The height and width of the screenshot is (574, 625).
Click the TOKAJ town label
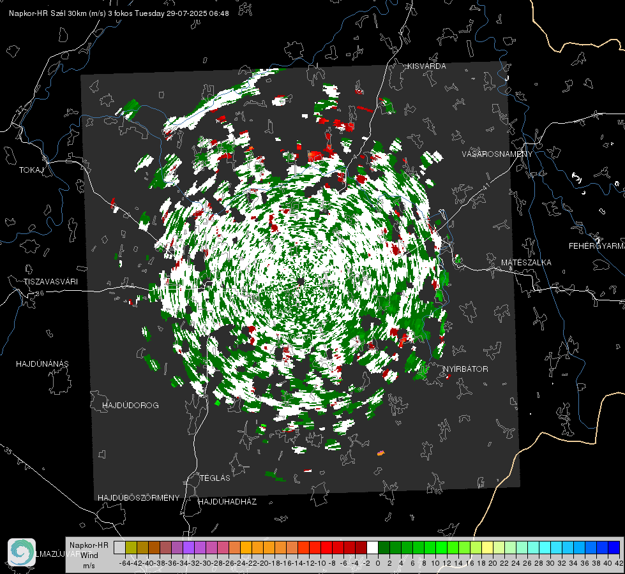tap(31, 170)
